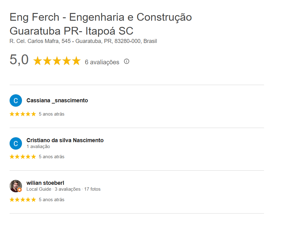Click the overall five-star rating stars
Image resolution: width=282 pixels, height=229 pixels.
pos(57,61)
